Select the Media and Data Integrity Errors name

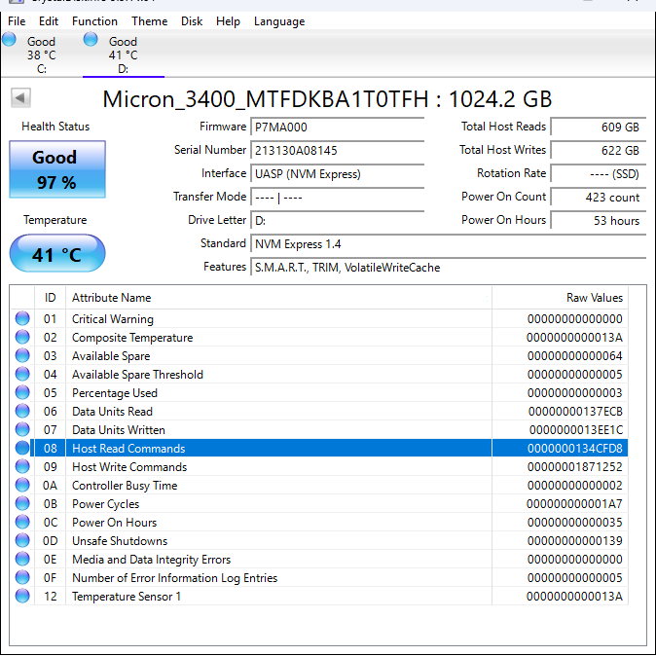coord(151,560)
